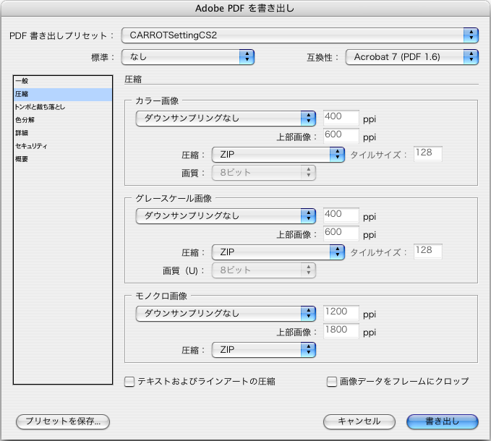
Task: Click the プリセットを保存 button
Action: 63,421
